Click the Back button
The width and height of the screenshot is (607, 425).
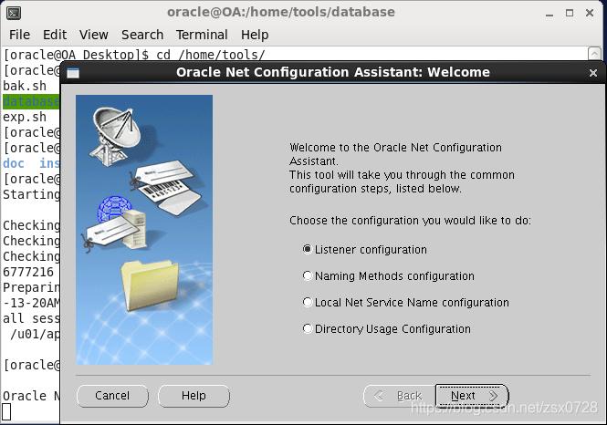[399, 396]
